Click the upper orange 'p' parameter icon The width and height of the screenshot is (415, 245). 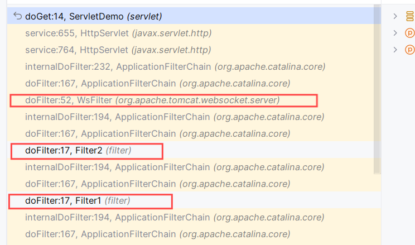(x=410, y=33)
